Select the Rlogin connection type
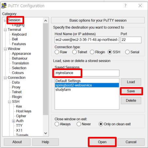This screenshot has height=148, width=148. click(x=92, y=52)
